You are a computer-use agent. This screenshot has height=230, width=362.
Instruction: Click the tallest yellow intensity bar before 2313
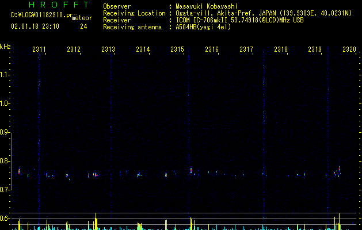pos(96,221)
